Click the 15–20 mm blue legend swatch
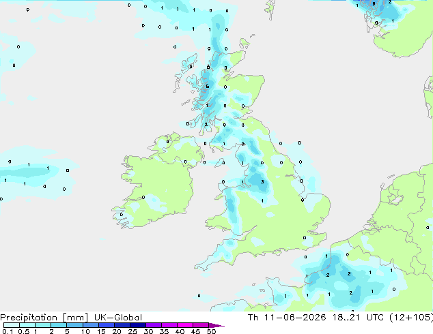 pyautogui.click(x=107, y=325)
